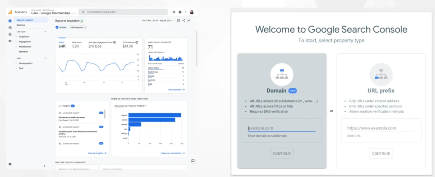Click the Domain property sitemap icon
This screenshot has height=177, width=435.
pos(282,75)
